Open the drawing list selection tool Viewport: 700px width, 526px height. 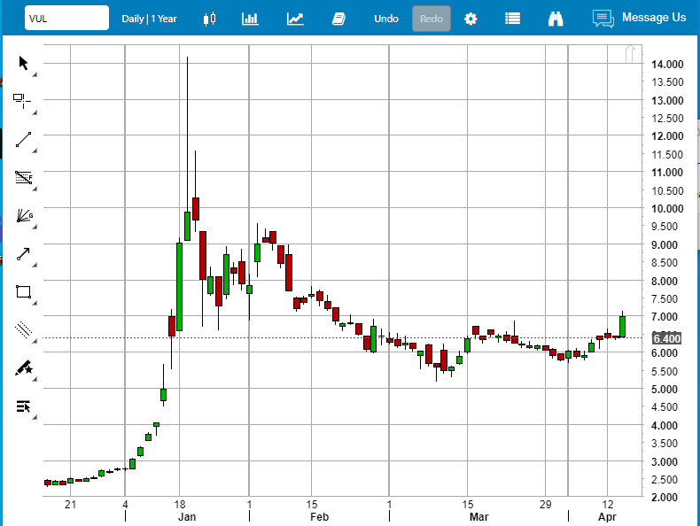[23, 406]
